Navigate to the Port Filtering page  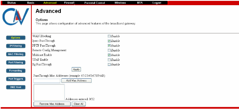pos(16,62)
